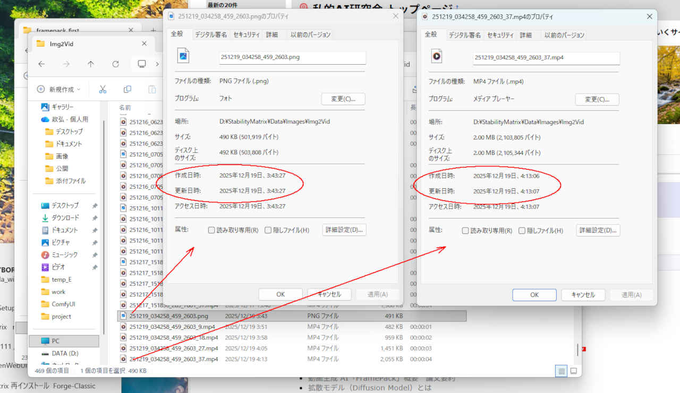Switch to the details view layout icon

[562, 371]
